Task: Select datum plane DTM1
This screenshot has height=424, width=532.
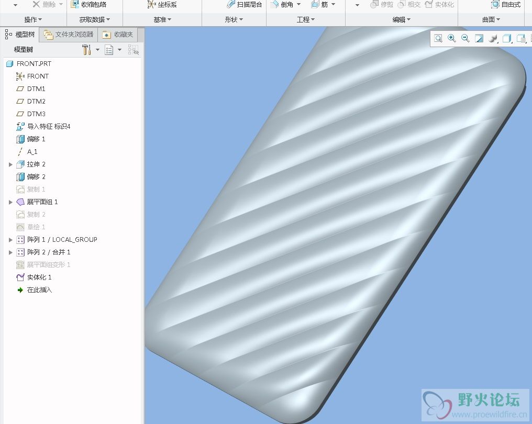Action: 31,89
